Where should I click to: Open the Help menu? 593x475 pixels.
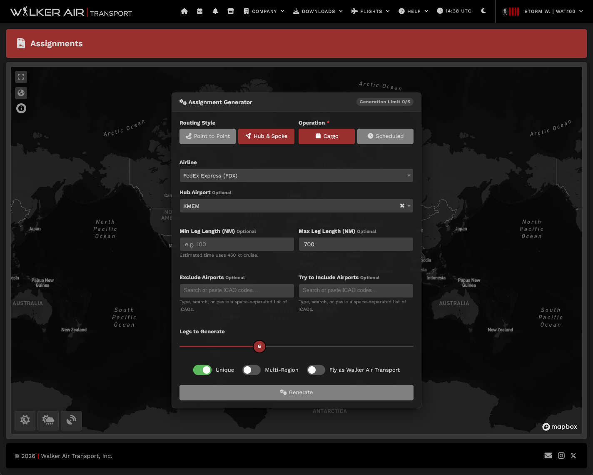414,11
